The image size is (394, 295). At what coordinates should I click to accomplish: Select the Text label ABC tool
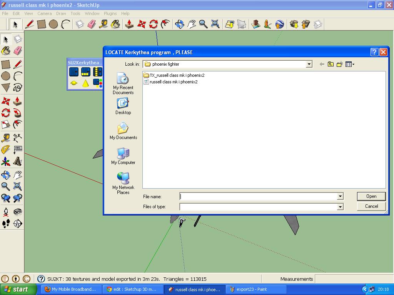pos(18,149)
